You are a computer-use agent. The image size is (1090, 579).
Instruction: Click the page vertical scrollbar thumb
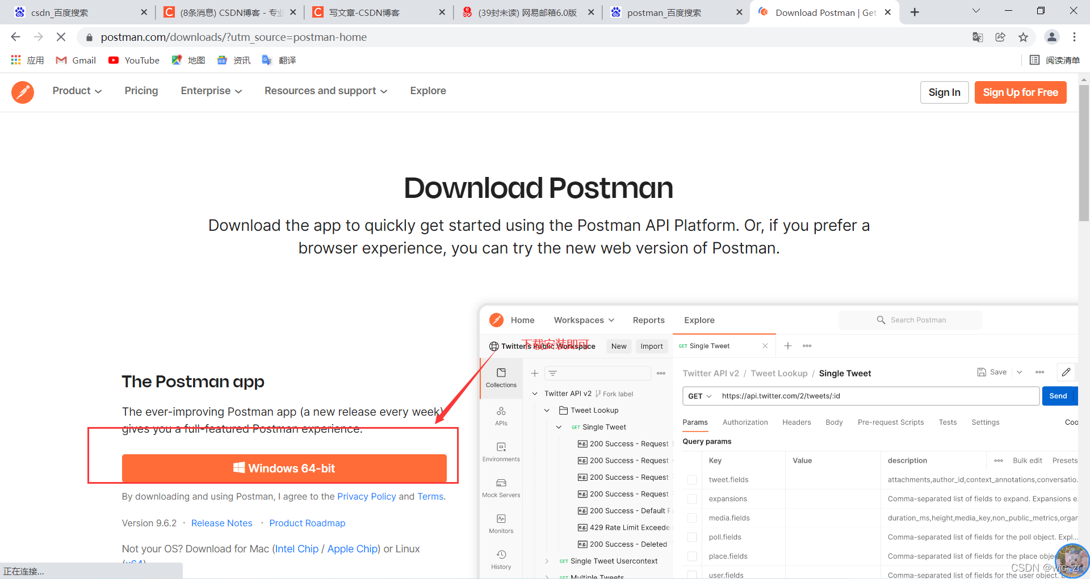[1084, 153]
